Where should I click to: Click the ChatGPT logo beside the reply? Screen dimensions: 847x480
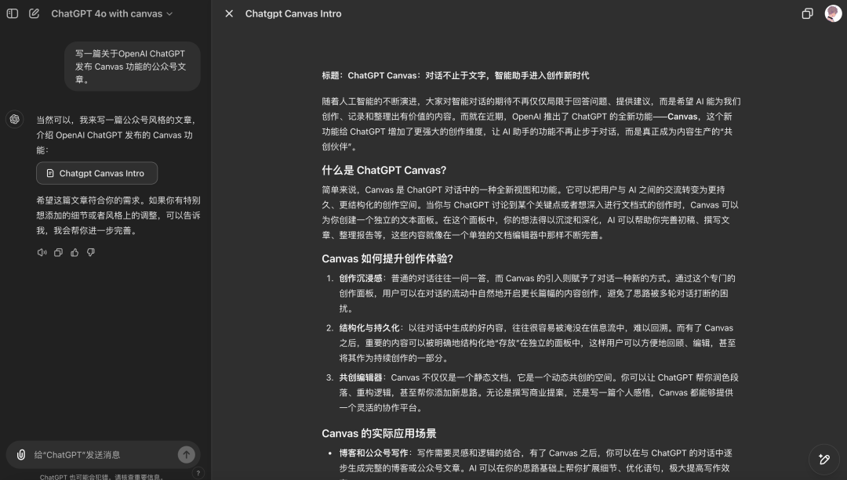click(x=13, y=120)
